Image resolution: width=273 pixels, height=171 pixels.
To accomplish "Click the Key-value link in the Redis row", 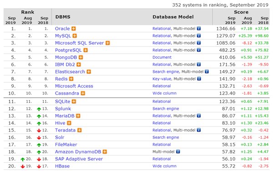I will tap(162, 79).
